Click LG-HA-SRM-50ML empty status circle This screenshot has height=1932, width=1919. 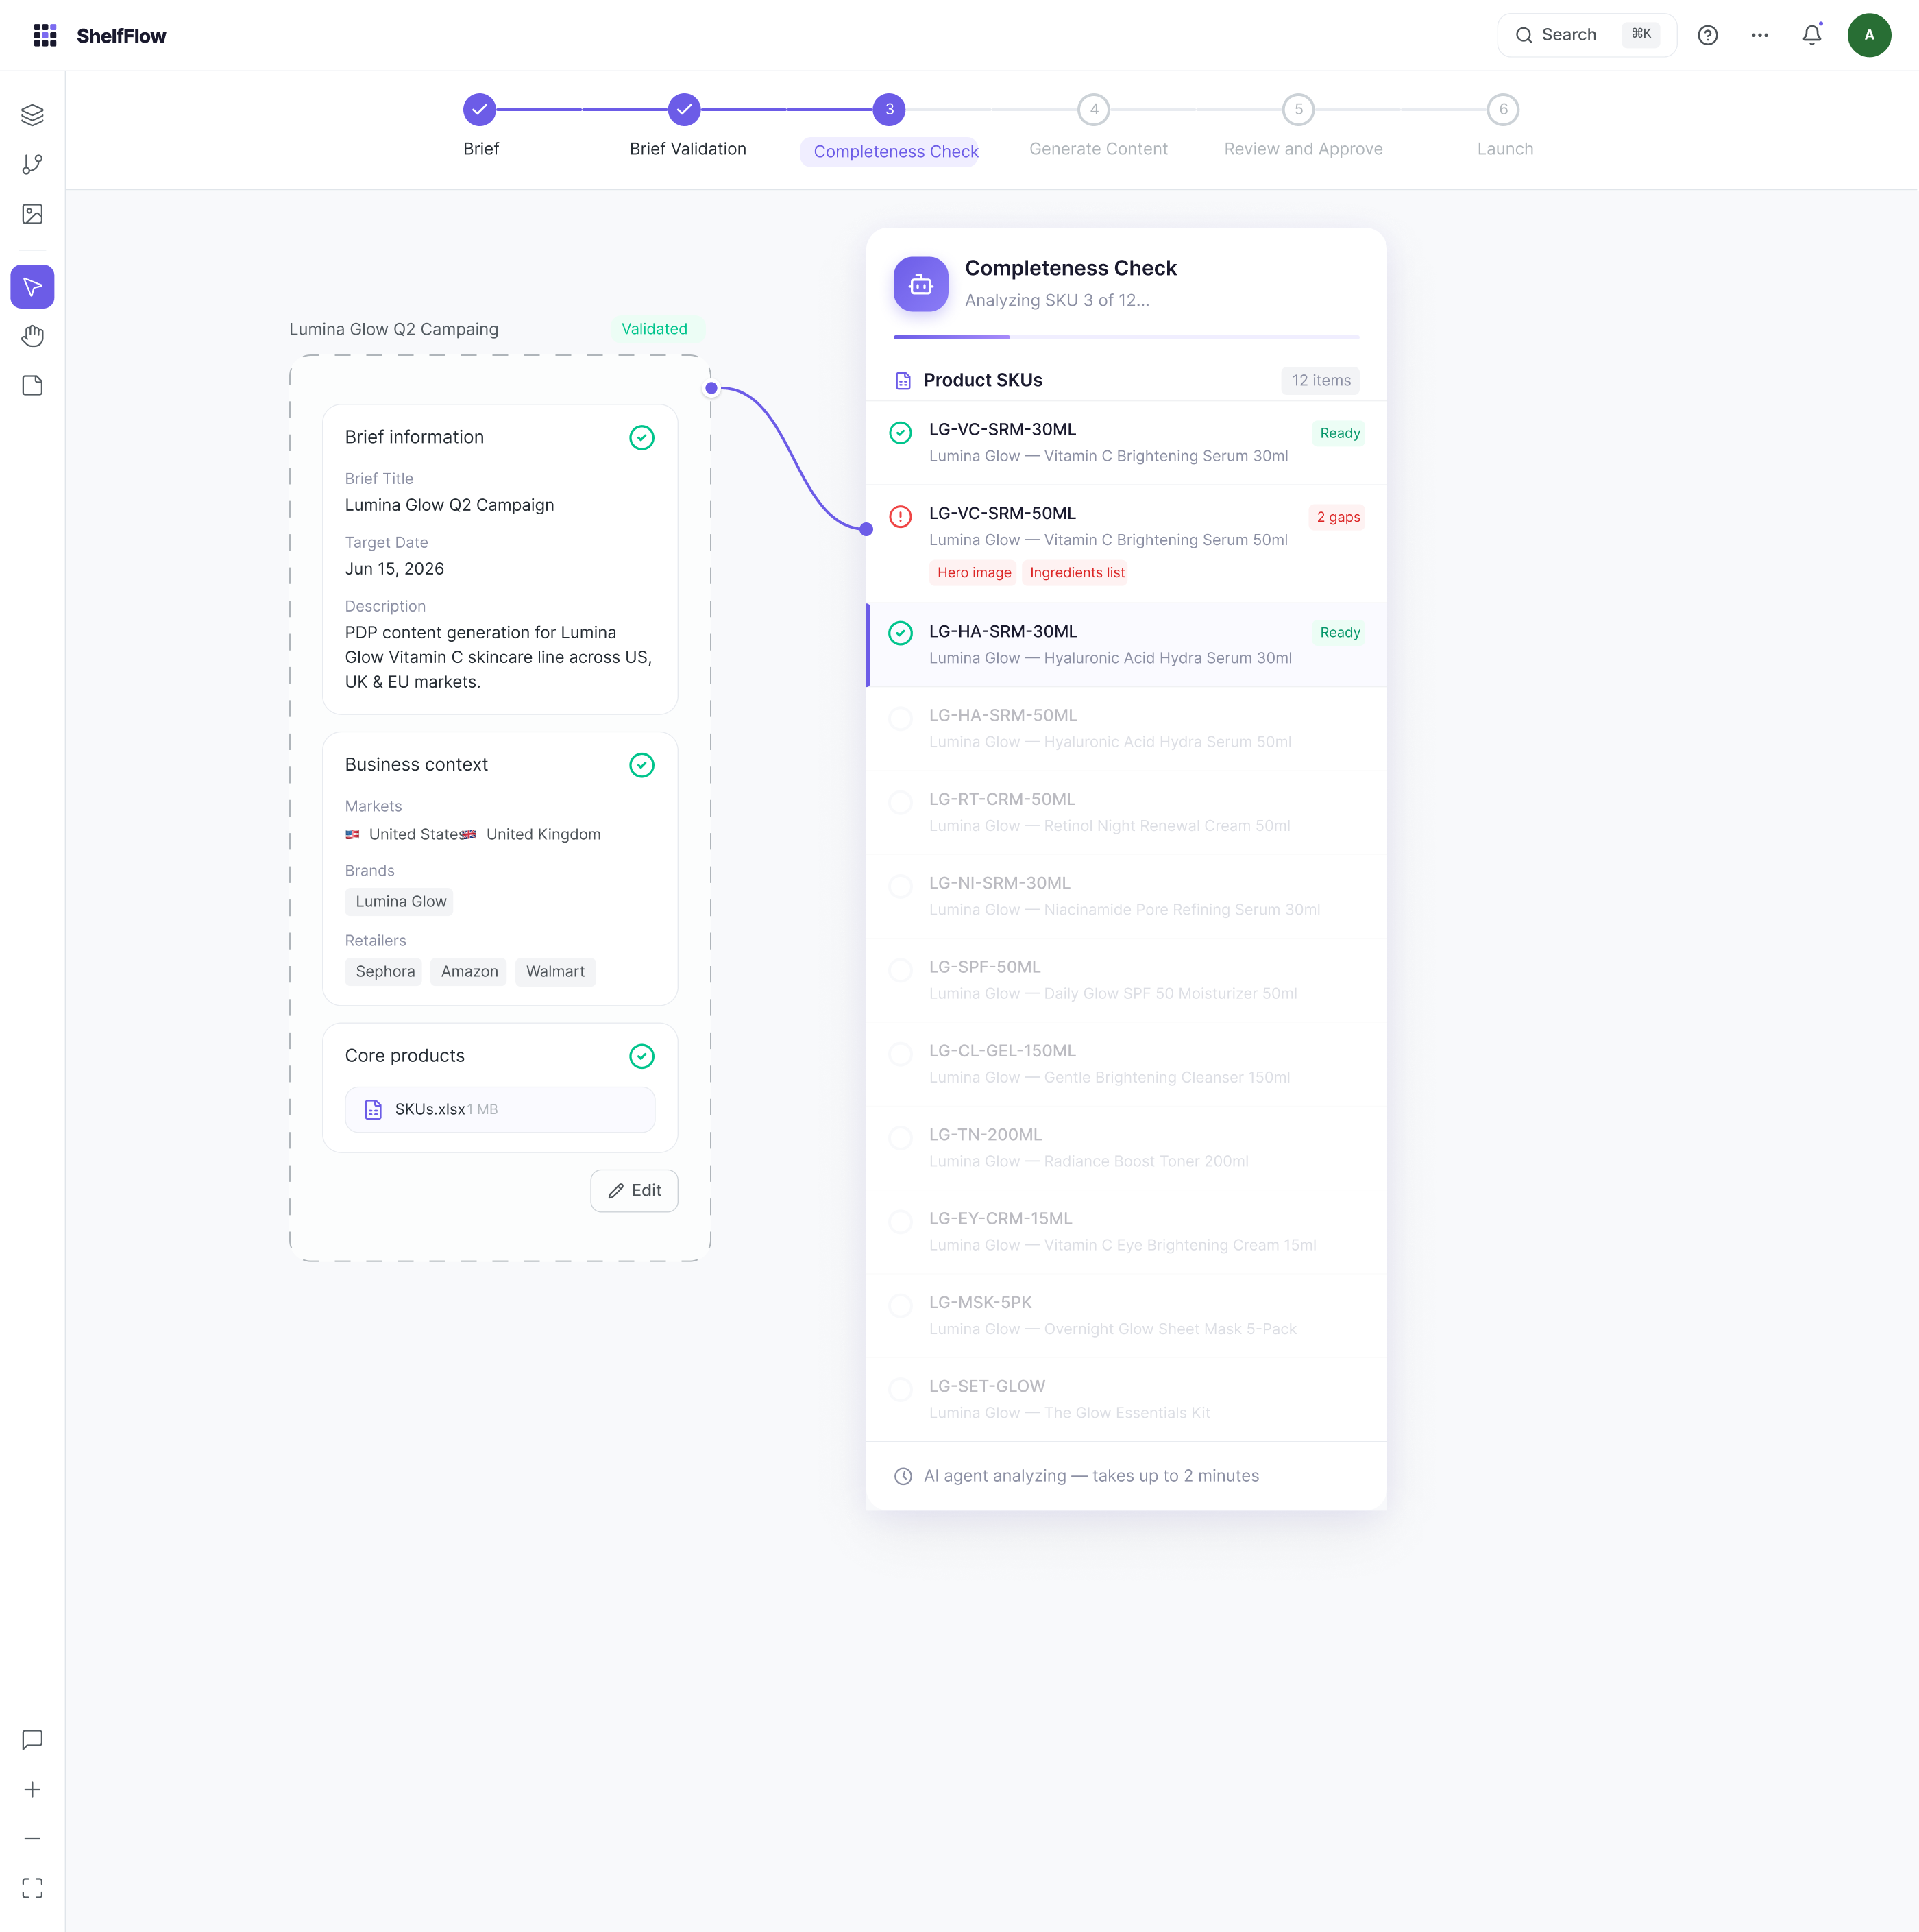pos(901,718)
